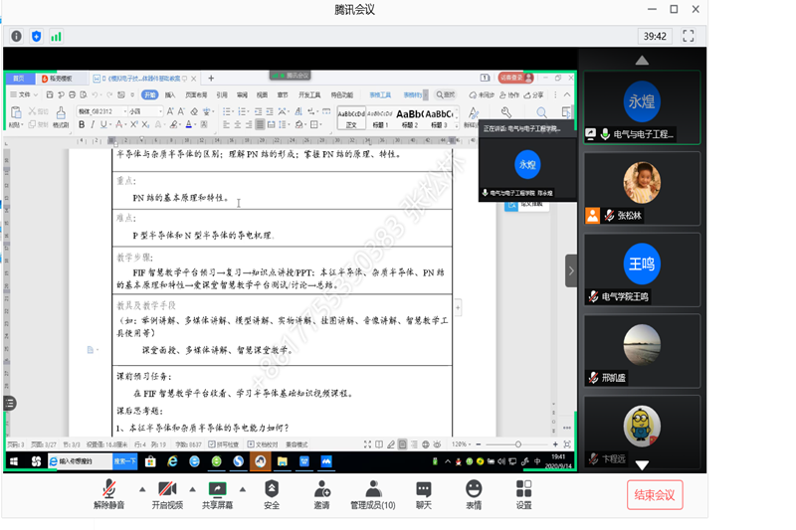Click the red 结束会议 button
Viewport: 796px width, 530px height.
[655, 495]
